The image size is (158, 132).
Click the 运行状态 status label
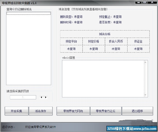click(x=8, y=127)
